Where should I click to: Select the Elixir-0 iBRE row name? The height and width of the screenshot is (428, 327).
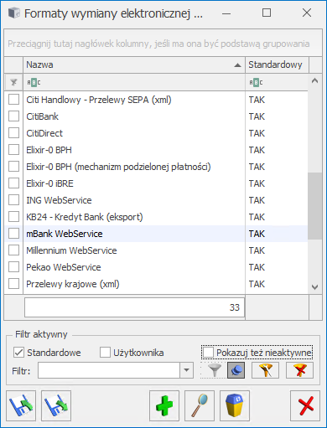tap(49, 183)
